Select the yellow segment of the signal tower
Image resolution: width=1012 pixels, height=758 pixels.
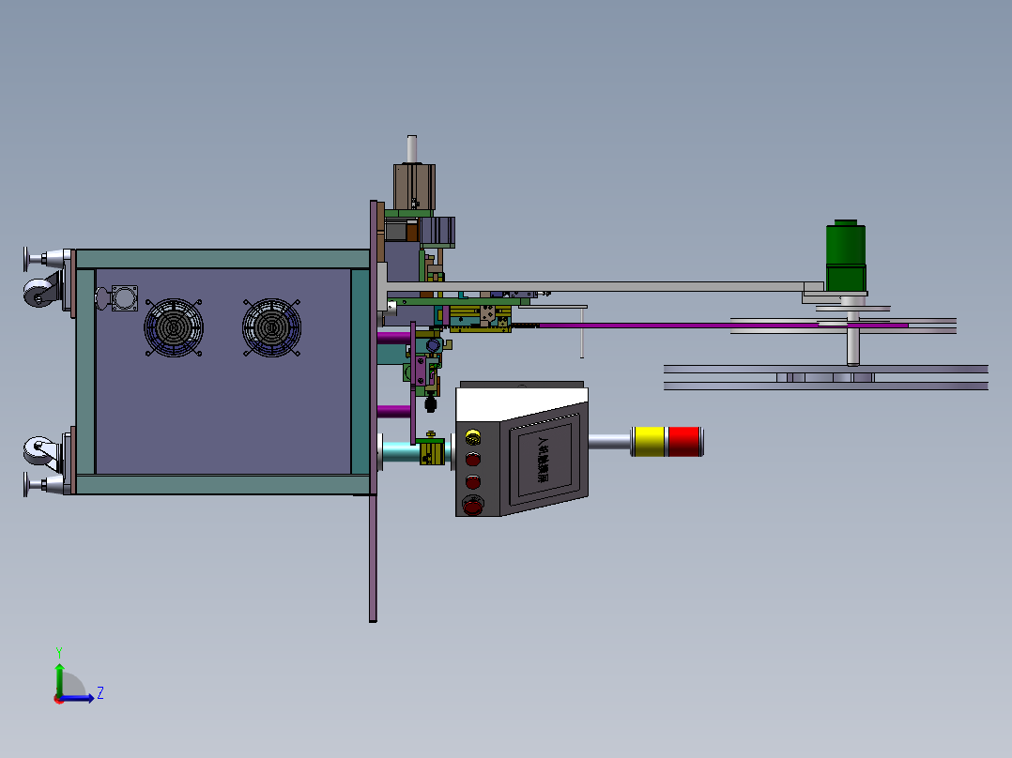click(x=649, y=441)
